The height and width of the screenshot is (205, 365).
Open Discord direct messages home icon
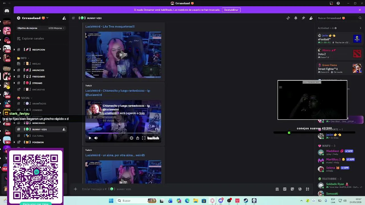[7, 11]
